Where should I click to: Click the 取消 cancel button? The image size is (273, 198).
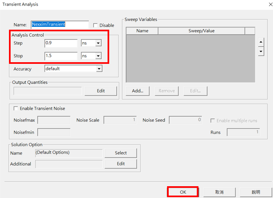tap(219, 192)
